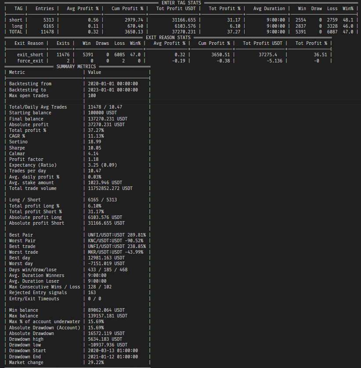Image resolution: width=361 pixels, height=368 pixels.
Task: Click Profit factor value 1.18
Action: pos(93,159)
